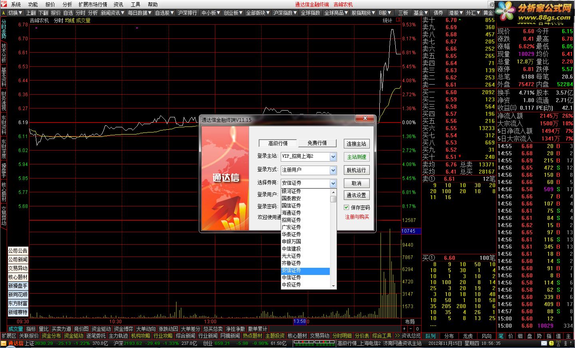Click the broker list scroll down arrow
575x348 pixels.
coord(333,286)
